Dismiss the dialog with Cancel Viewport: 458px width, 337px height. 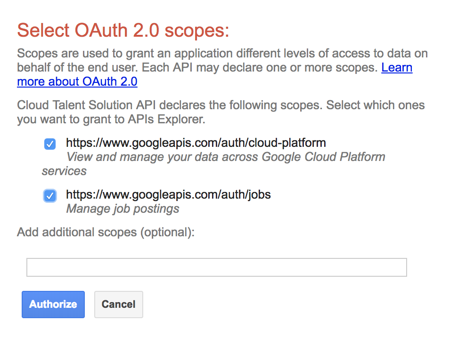(x=118, y=305)
